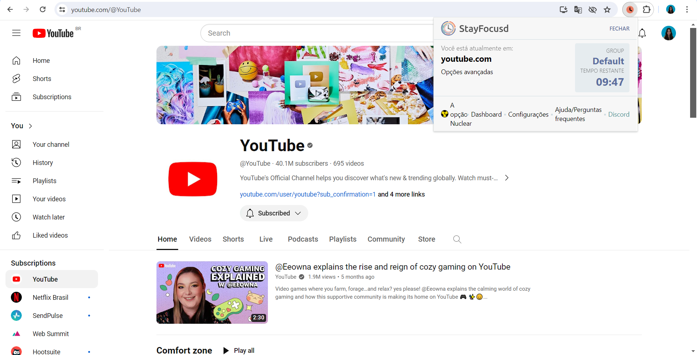
Task: Expand the channel description chevron
Action: [507, 178]
